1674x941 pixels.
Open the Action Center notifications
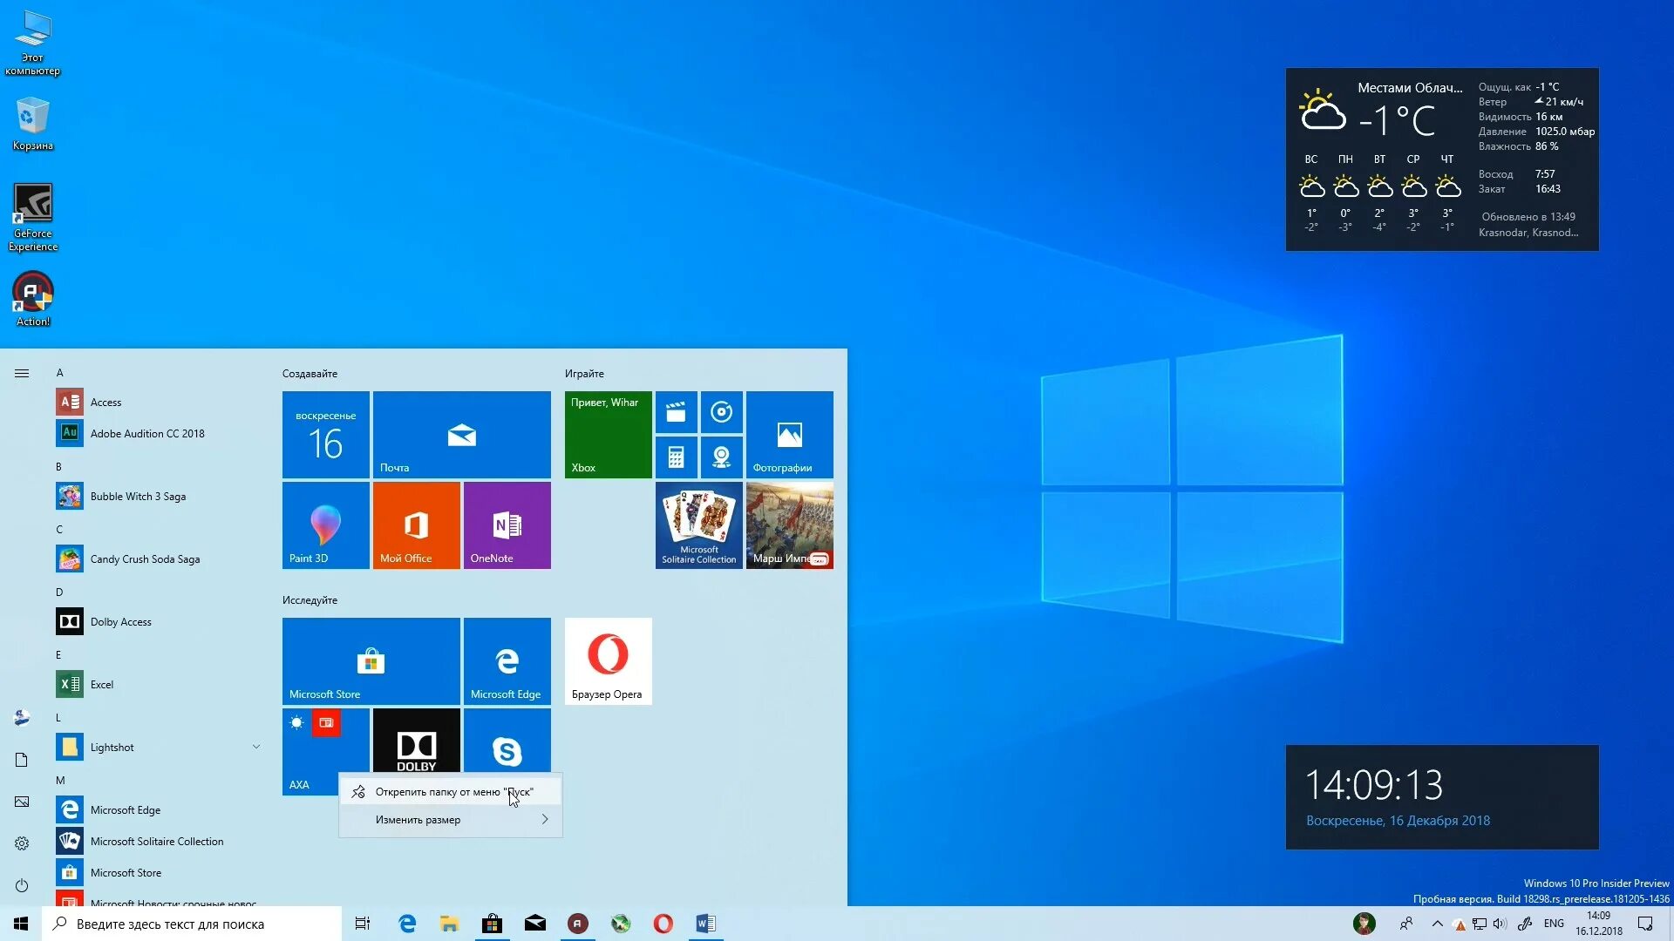(1645, 924)
